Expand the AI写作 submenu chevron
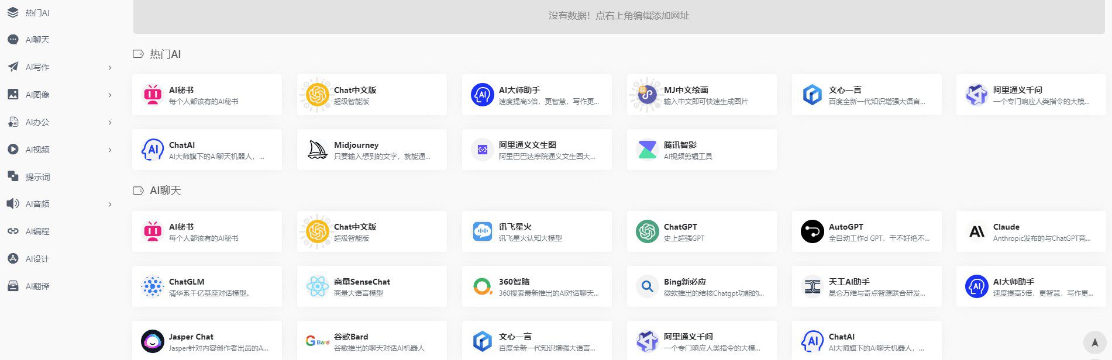1112x360 pixels. pos(110,68)
